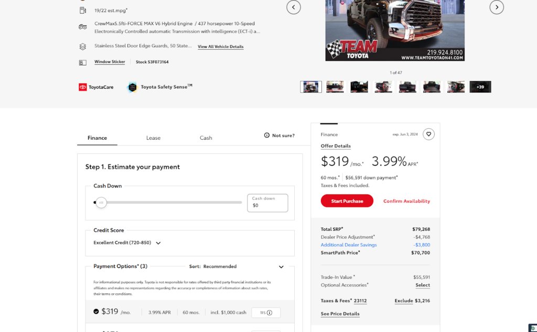Switch to the Cash tab
The width and height of the screenshot is (537, 332).
[206, 138]
